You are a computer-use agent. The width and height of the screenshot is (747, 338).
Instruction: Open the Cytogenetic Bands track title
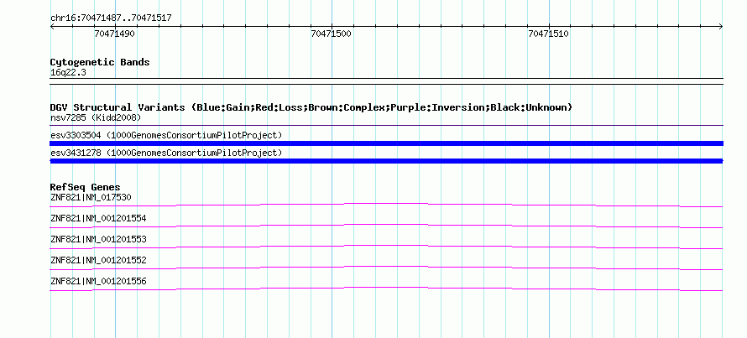pyautogui.click(x=100, y=62)
